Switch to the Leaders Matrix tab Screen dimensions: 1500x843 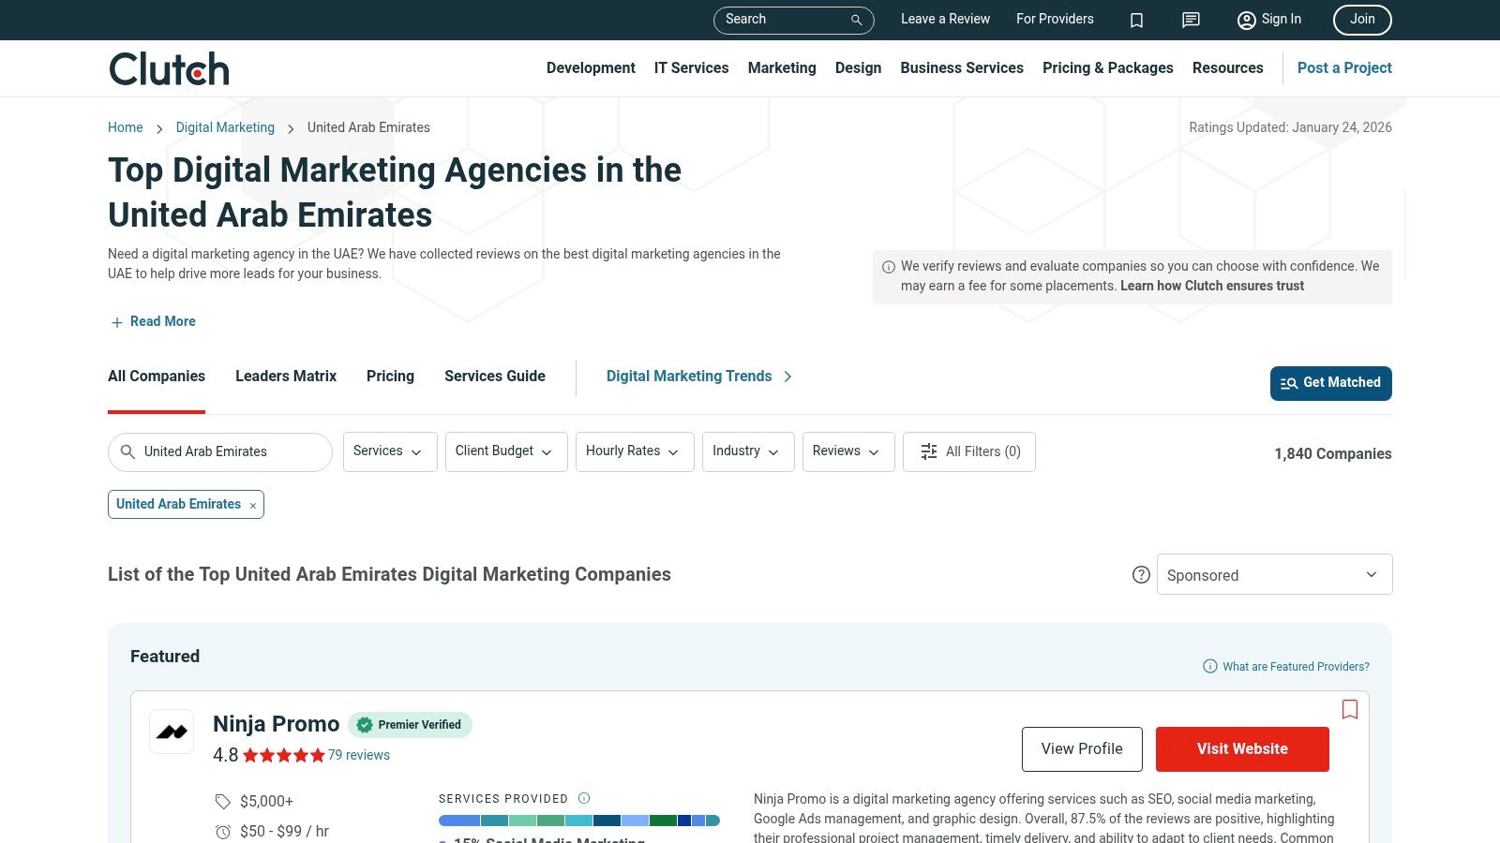click(x=286, y=376)
